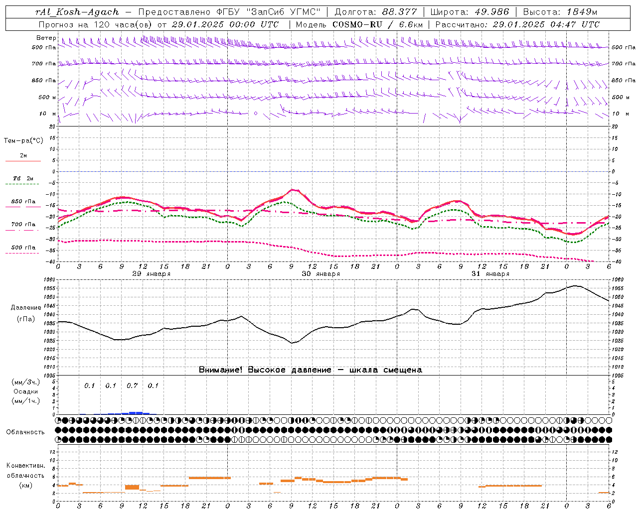Click the Осадки precipitation label
This screenshot has width=638, height=510.
click(25, 391)
